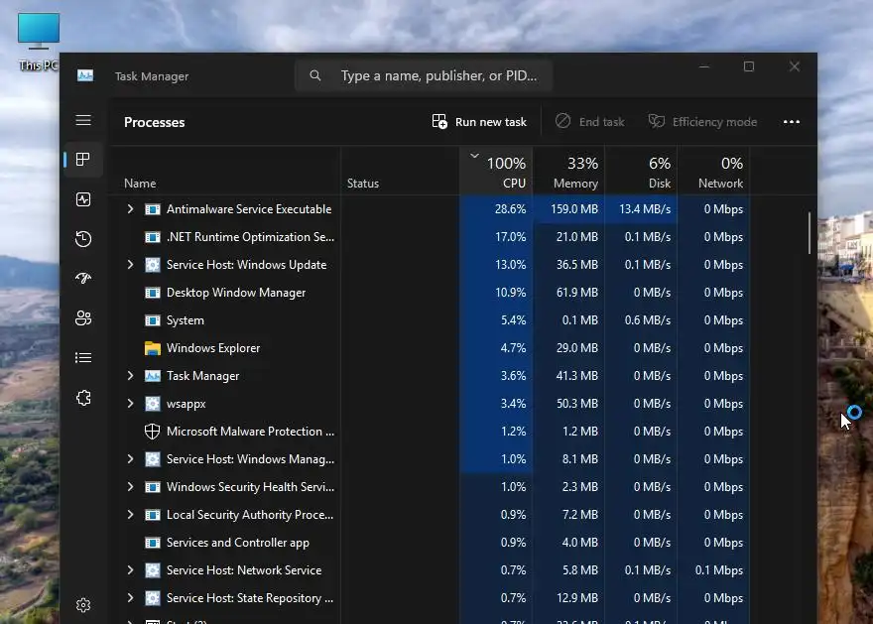
Task: Expand Service Host: Windows Manag... row
Action: pyautogui.click(x=130, y=459)
